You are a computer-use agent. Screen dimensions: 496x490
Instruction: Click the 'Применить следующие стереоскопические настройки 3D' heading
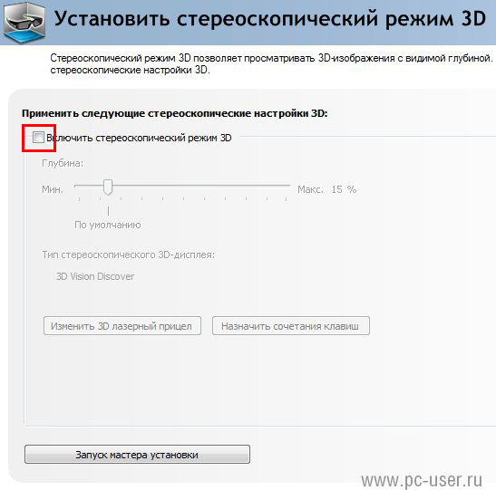(x=175, y=113)
